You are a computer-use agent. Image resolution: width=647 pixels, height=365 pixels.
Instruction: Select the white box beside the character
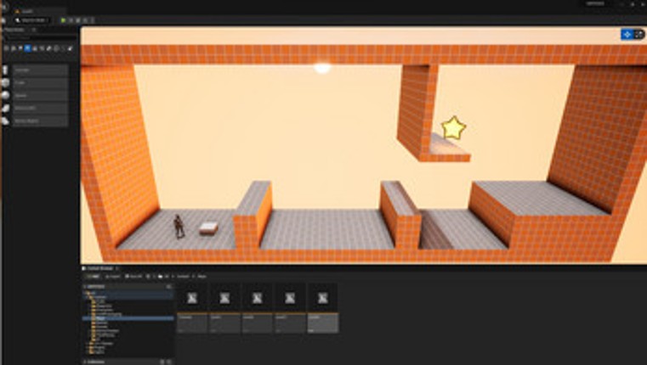[209, 228]
